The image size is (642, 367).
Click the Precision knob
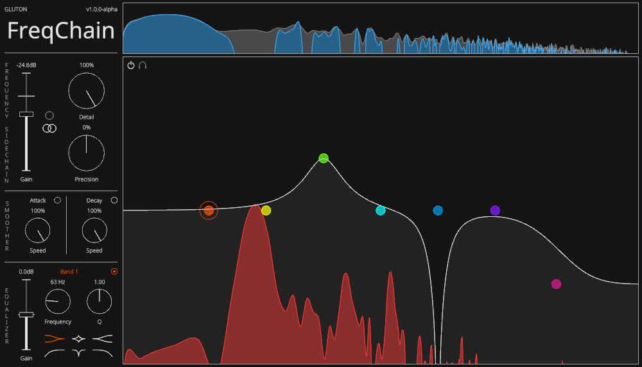pos(87,153)
